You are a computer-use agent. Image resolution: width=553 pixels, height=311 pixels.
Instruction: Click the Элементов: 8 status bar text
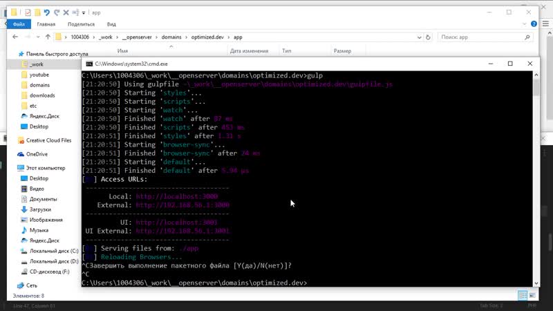coord(28,296)
